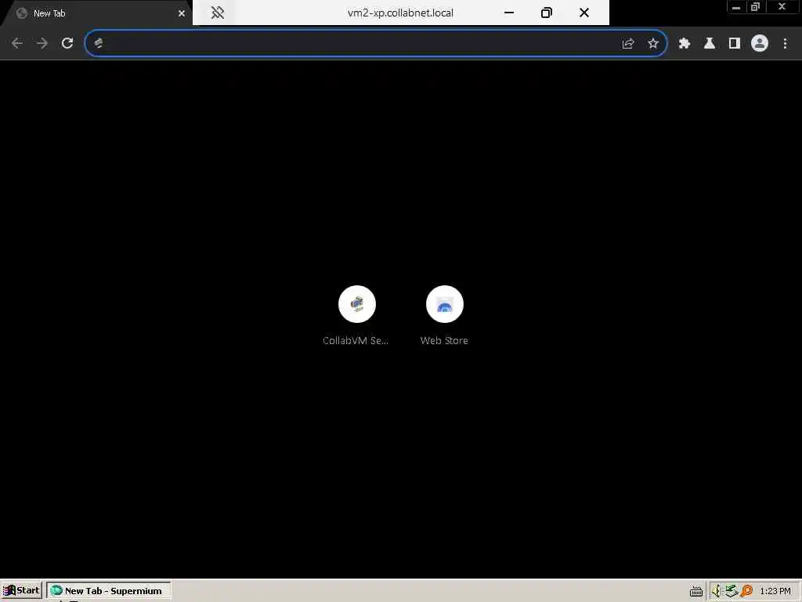
Task: Click the orange search tray icon
Action: coord(746,591)
